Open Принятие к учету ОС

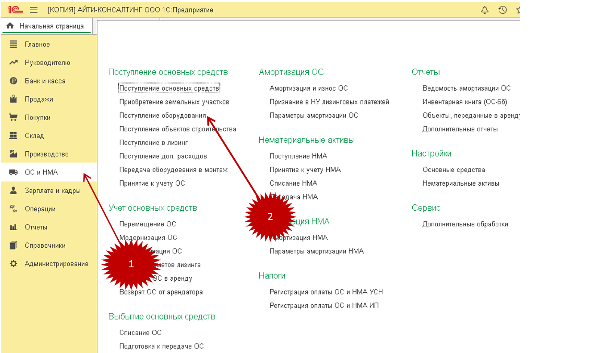pyautogui.click(x=152, y=183)
